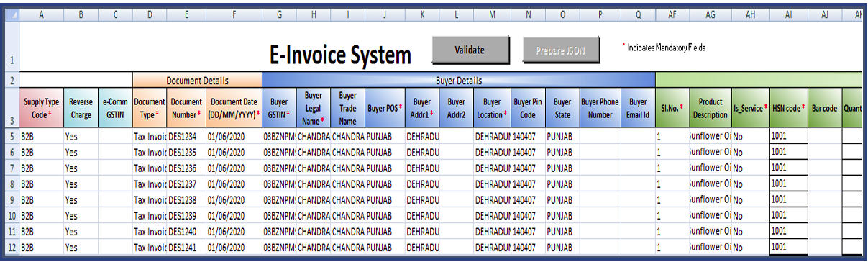Select the Buyer GSTIN cell in row 11
This screenshot has height=262, width=868.
[280, 232]
